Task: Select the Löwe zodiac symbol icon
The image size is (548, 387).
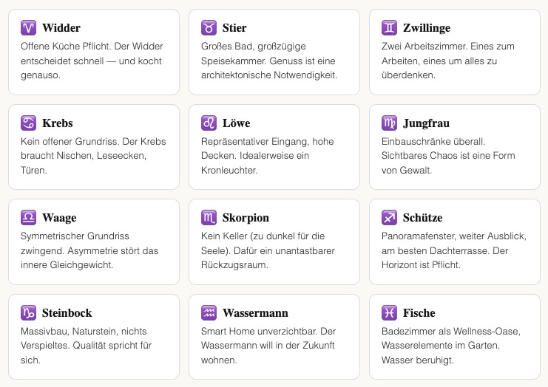Action: click(x=209, y=123)
